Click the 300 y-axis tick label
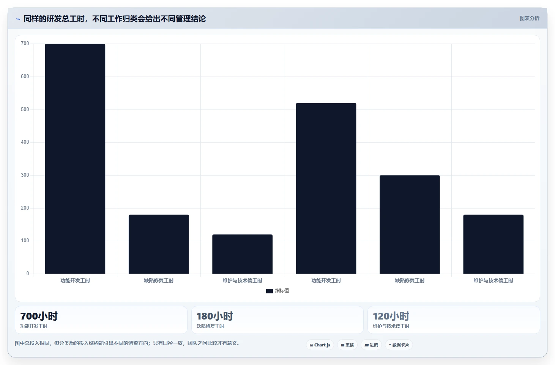555x365 pixels. pyautogui.click(x=25, y=175)
